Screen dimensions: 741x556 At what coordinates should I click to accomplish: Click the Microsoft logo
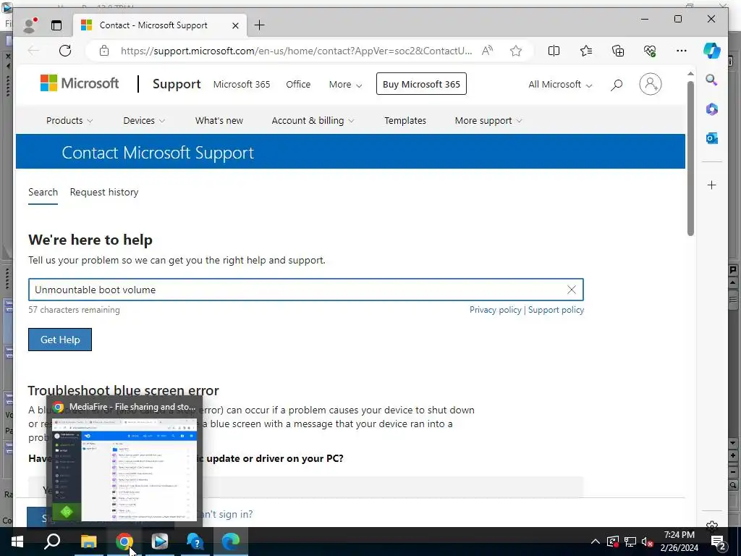(80, 83)
